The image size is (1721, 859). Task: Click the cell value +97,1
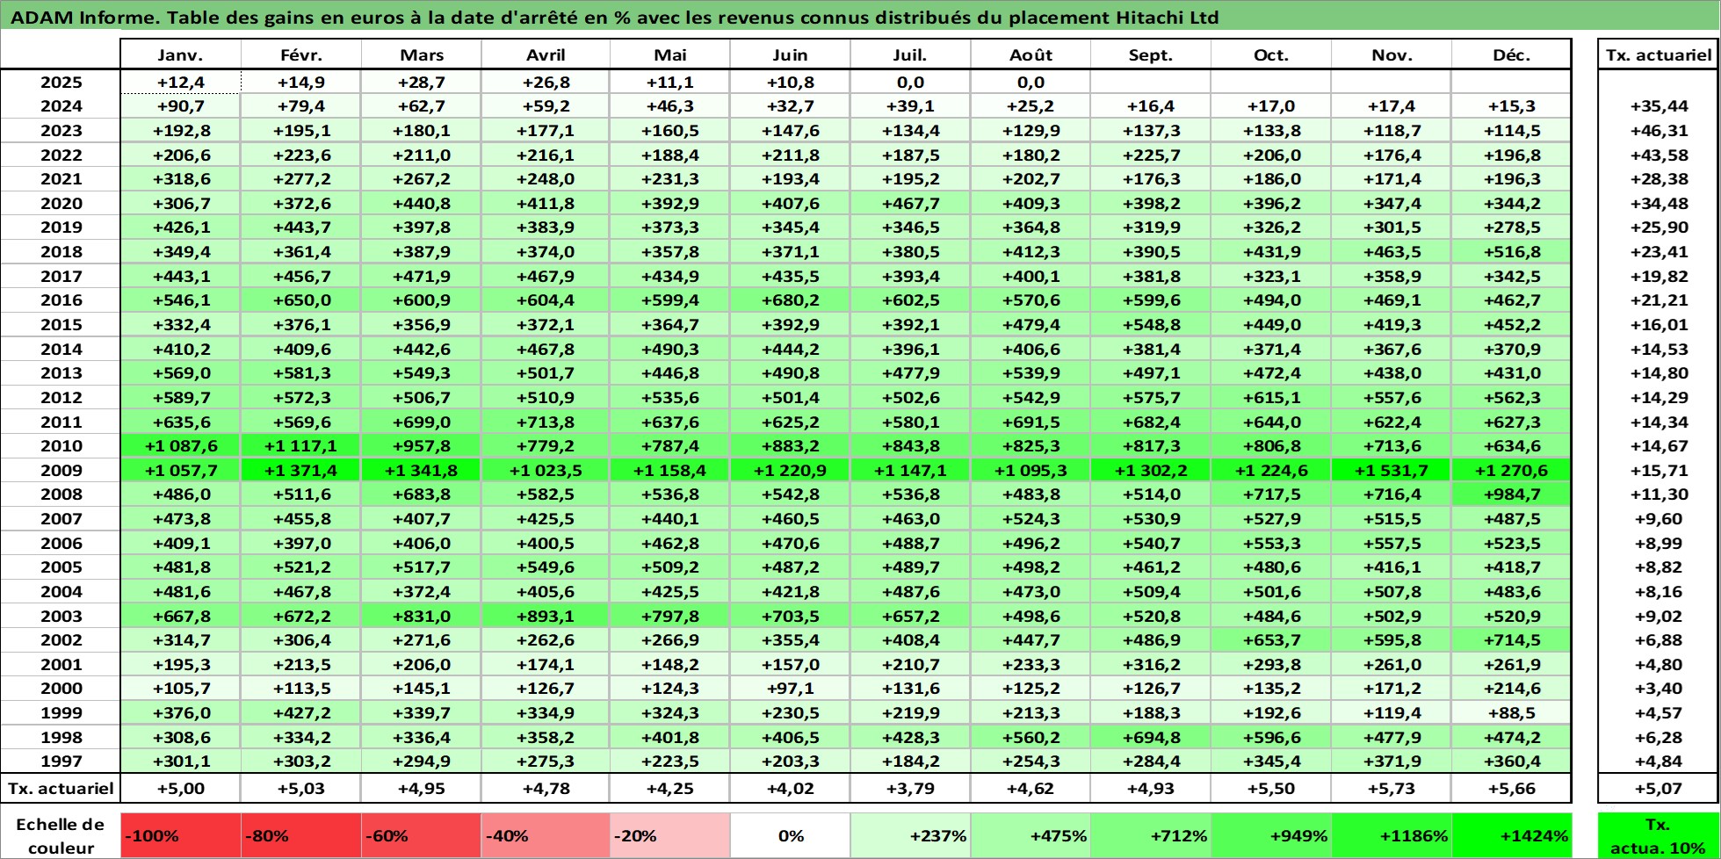click(790, 689)
